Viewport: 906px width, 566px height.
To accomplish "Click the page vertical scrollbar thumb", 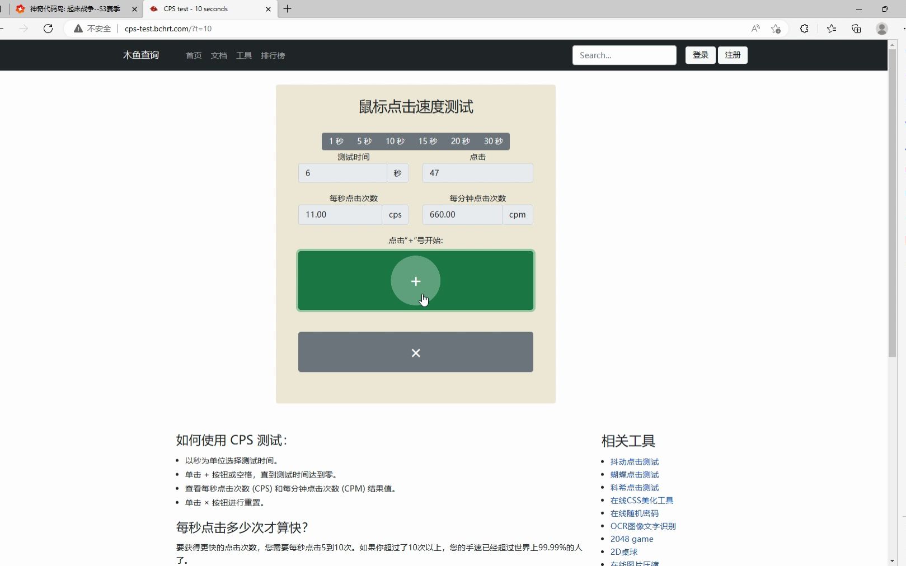I will coord(892,204).
